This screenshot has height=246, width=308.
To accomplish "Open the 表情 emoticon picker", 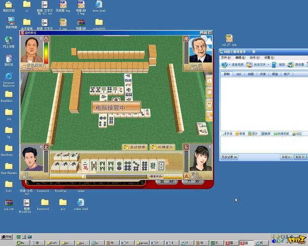I will pyautogui.click(x=240, y=134).
